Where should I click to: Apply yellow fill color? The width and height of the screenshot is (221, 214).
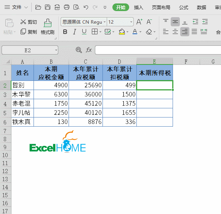[x=122, y=32]
